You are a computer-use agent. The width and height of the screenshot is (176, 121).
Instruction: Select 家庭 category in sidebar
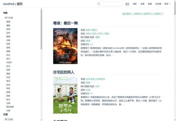[x=8, y=74]
